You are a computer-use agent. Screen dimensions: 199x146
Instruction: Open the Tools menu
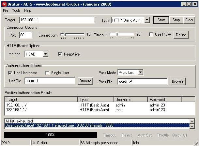click(16, 10)
